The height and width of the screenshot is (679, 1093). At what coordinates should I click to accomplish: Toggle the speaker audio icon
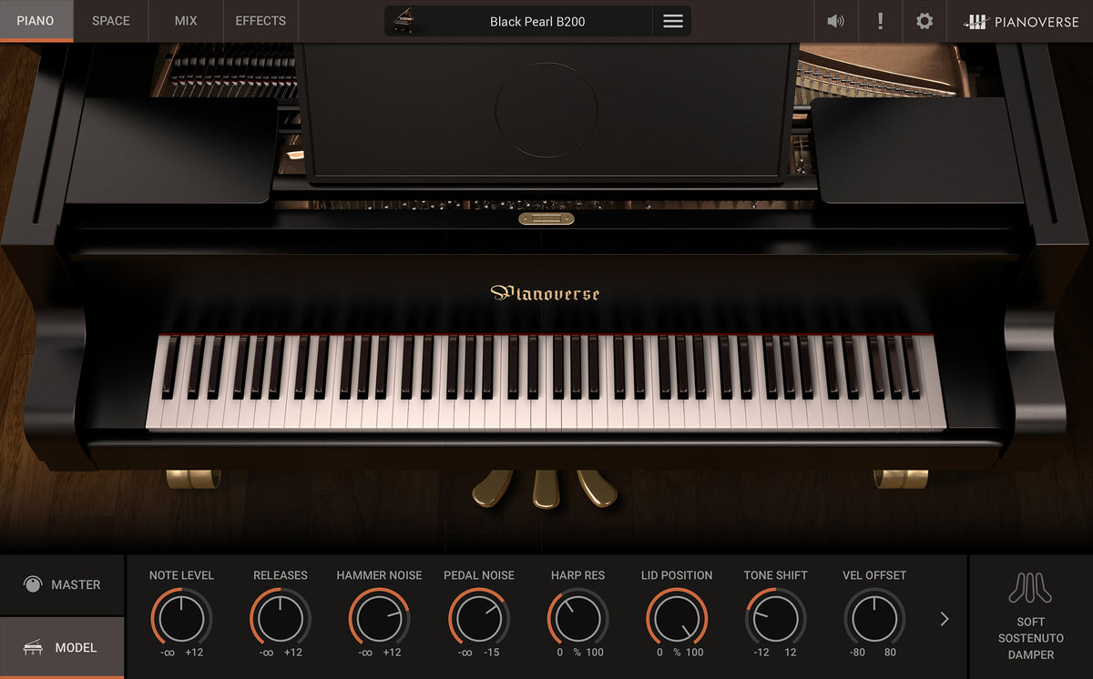coord(835,21)
